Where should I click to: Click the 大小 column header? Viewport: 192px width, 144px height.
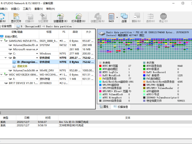point(88,32)
